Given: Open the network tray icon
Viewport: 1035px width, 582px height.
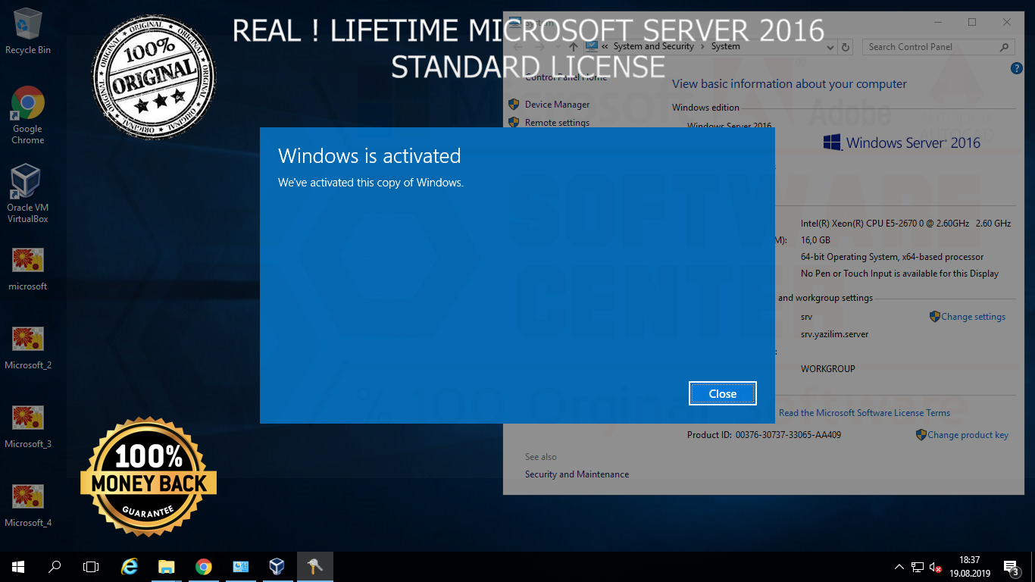Looking at the screenshot, I should (x=918, y=567).
